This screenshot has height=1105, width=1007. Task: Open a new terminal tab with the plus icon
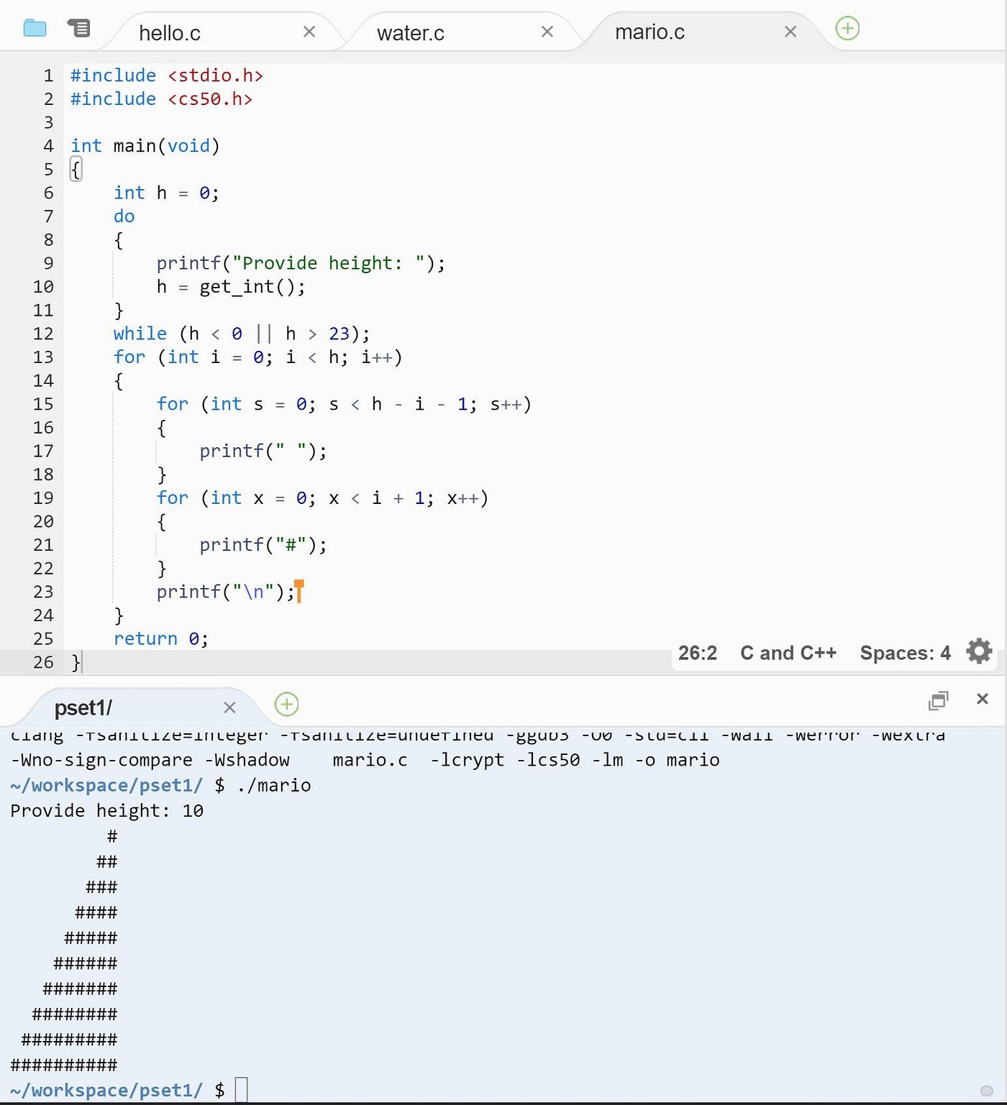click(286, 704)
